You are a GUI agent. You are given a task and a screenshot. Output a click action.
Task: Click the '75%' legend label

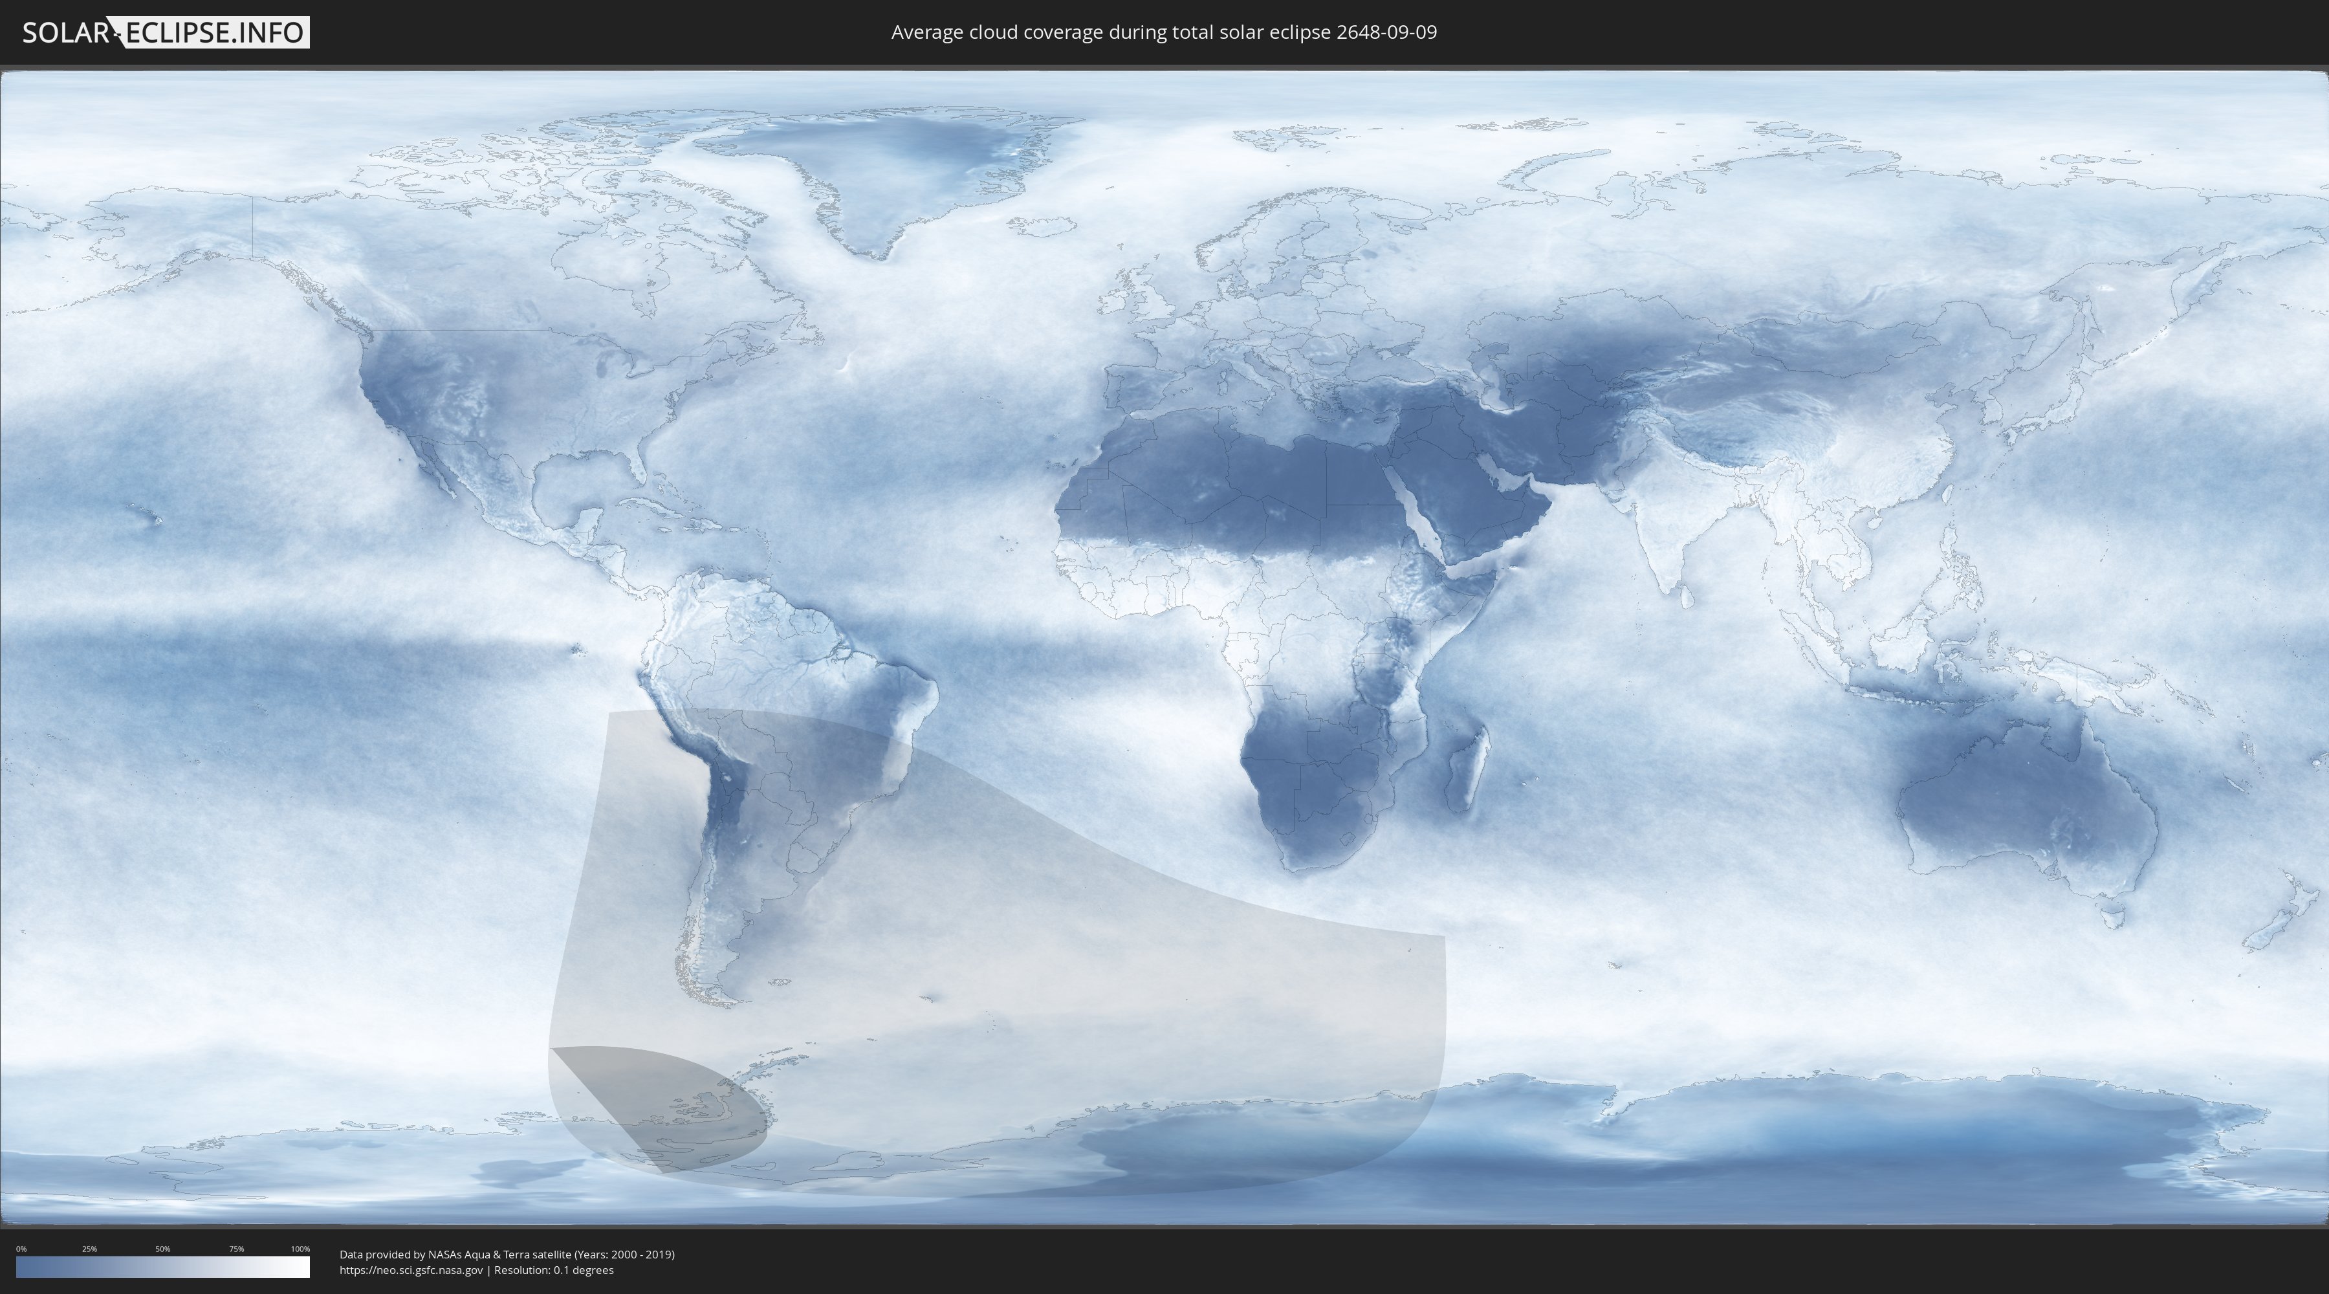pos(236,1249)
